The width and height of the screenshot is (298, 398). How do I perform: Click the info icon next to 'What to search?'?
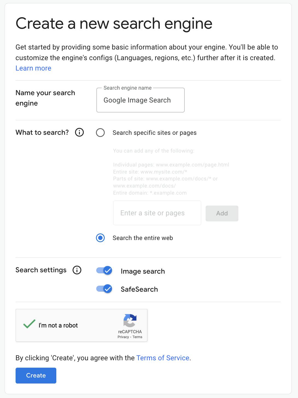[x=79, y=132]
